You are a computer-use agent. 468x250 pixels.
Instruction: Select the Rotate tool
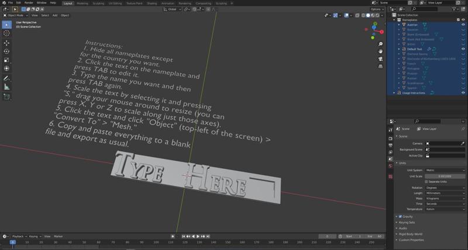click(6, 51)
